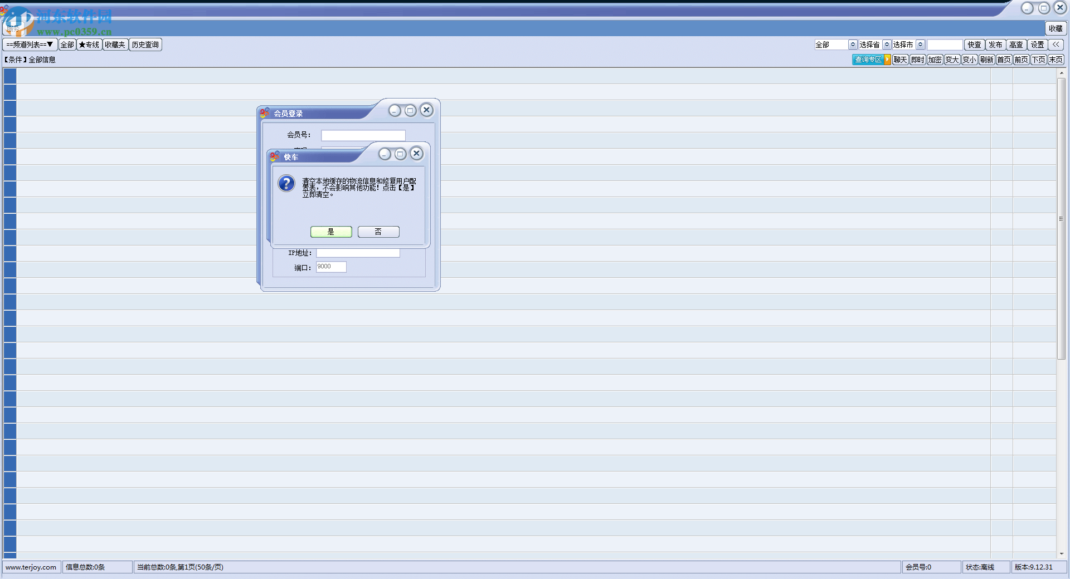
Task: Maximize the 会员登录 login window
Action: [410, 110]
